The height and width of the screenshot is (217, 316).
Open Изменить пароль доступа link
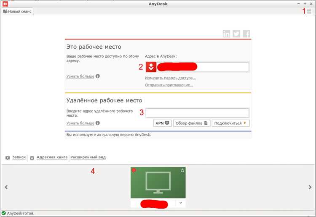[170, 78]
